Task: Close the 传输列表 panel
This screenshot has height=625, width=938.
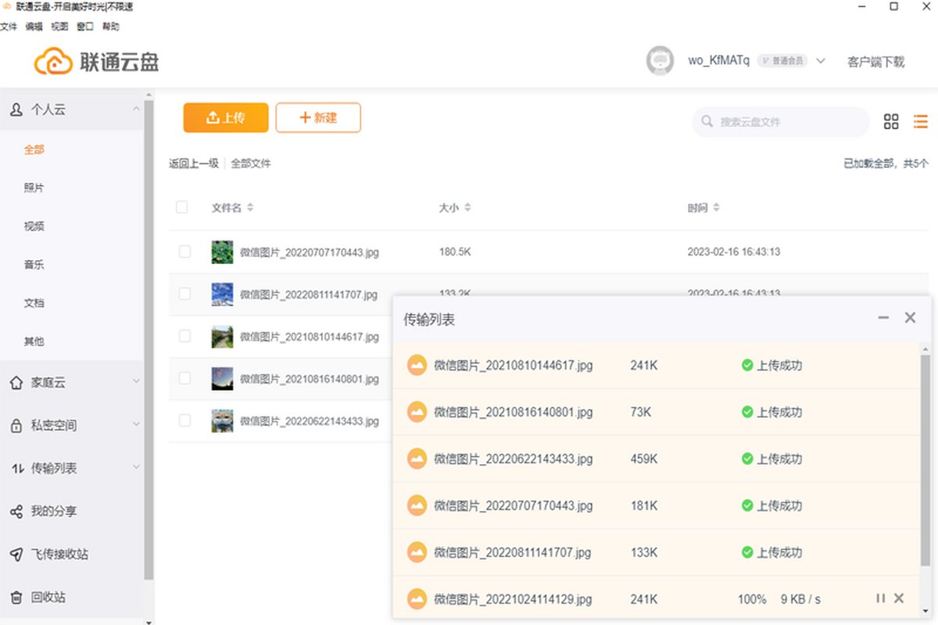Action: click(x=910, y=318)
